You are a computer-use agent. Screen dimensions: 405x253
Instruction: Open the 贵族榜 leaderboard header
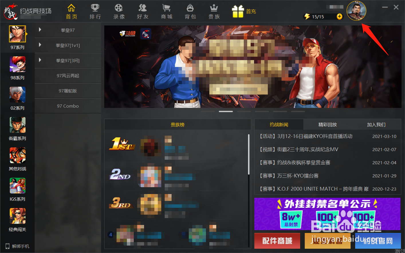coord(178,124)
